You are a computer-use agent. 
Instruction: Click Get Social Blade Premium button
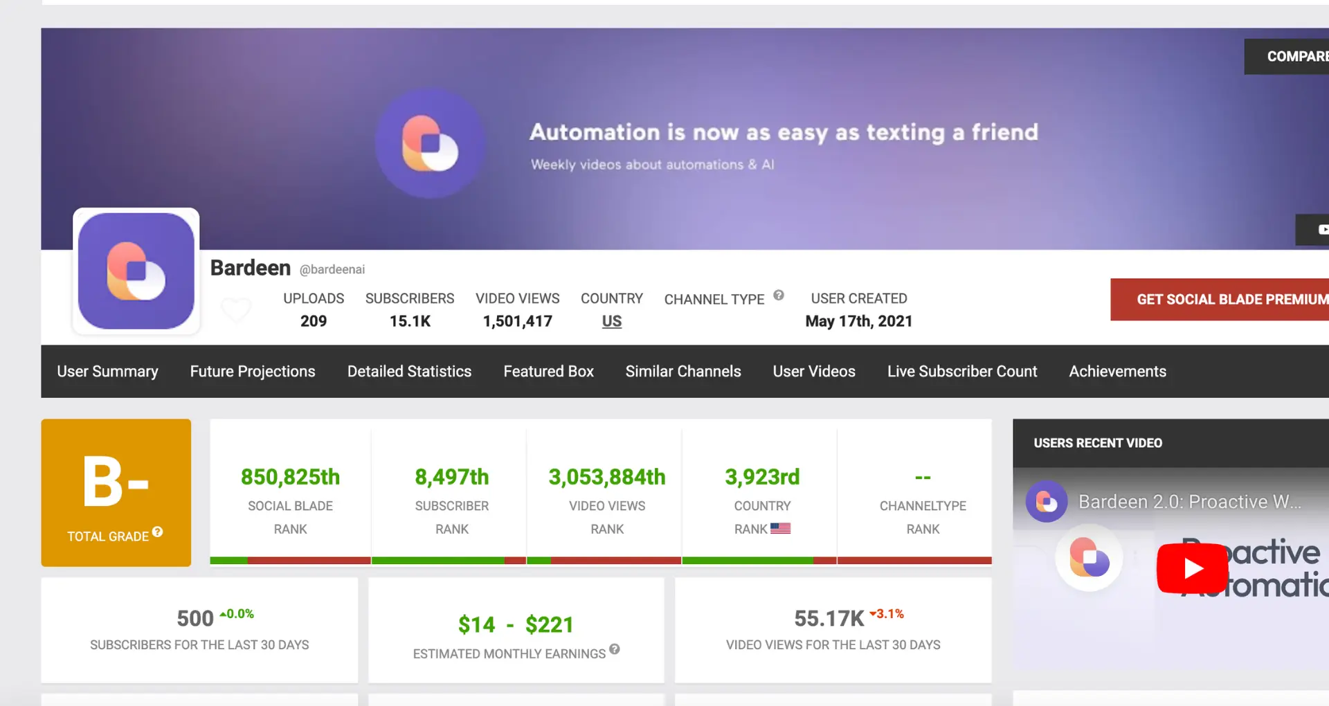1220,300
